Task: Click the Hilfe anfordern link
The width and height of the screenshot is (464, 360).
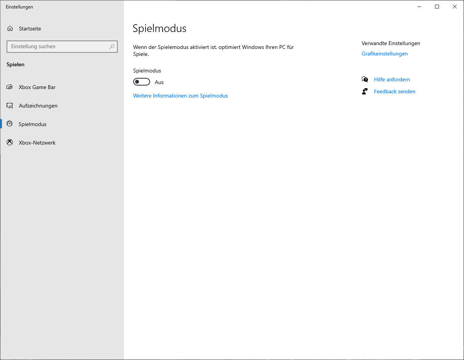Action: tap(392, 79)
